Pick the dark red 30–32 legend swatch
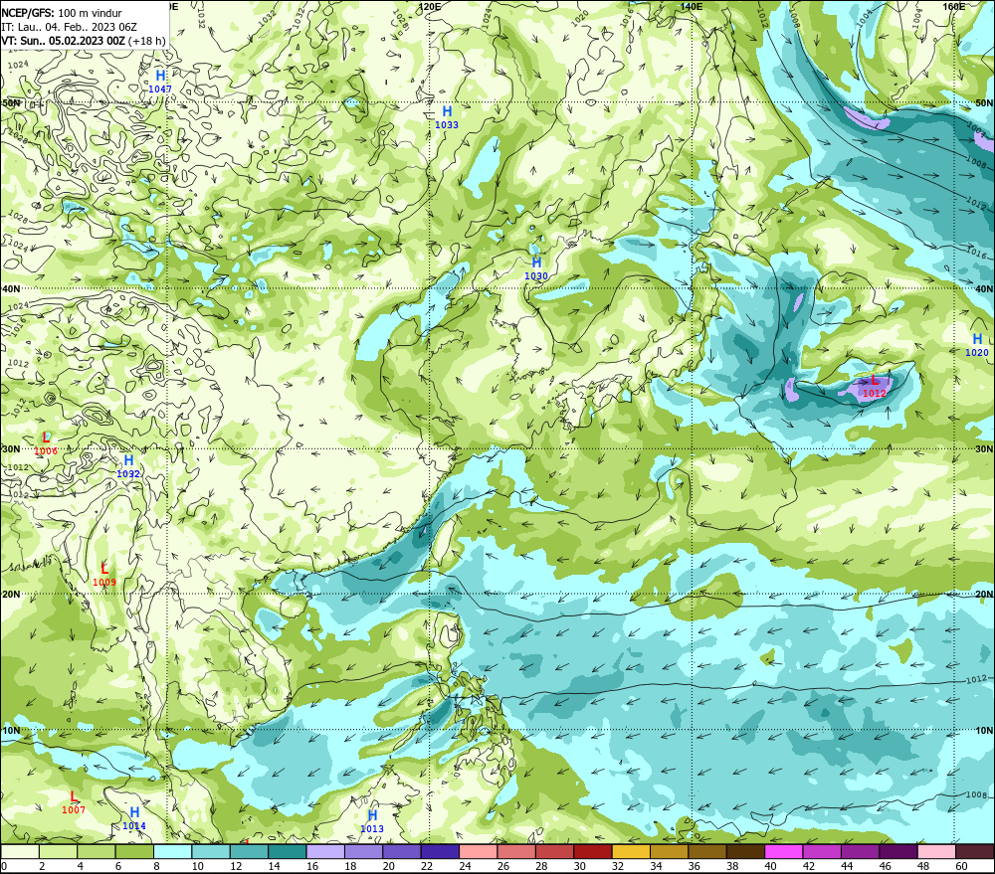 point(593,851)
